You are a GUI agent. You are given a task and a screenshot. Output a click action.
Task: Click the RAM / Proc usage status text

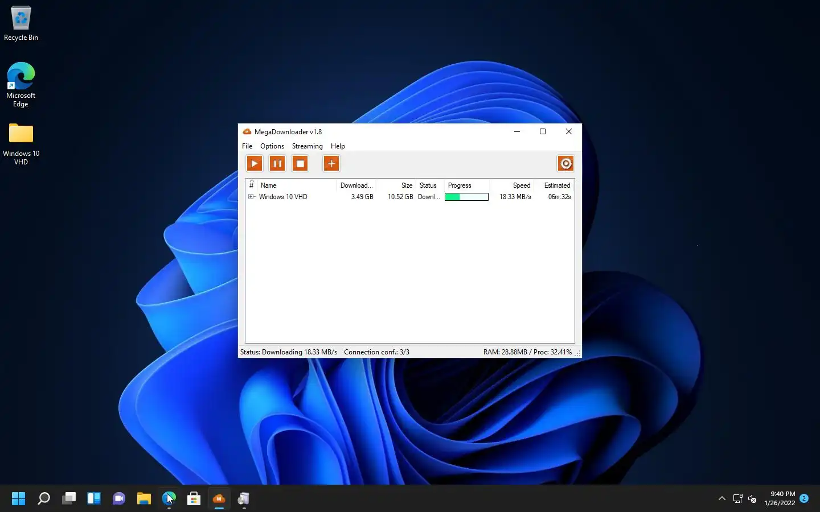point(527,352)
